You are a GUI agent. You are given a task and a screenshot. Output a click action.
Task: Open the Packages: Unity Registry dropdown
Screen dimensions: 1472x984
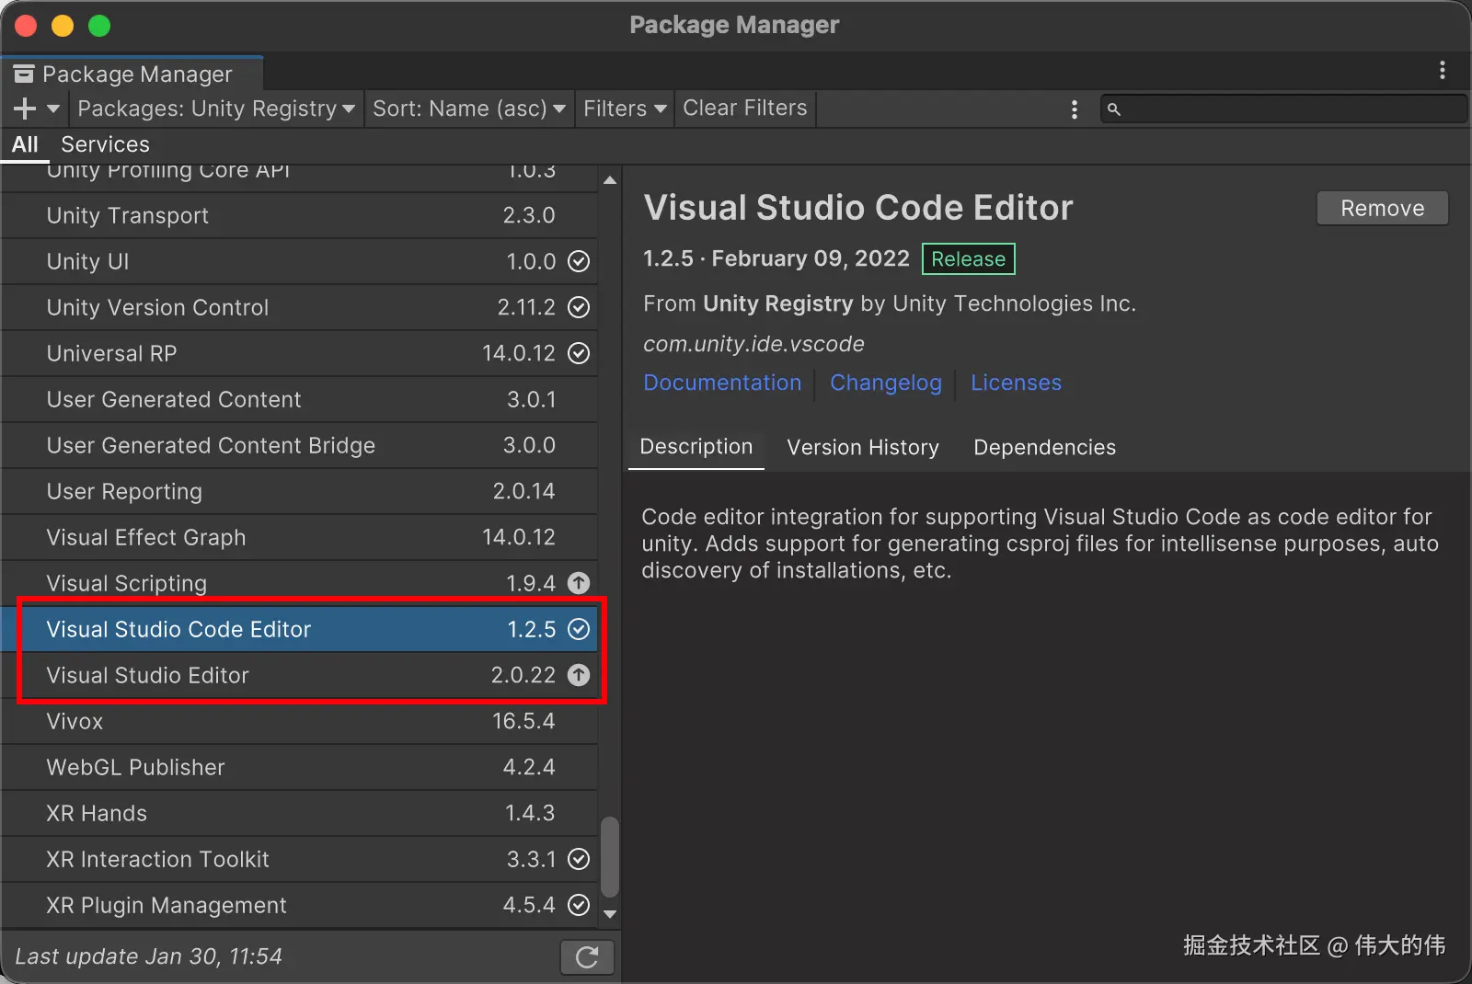click(215, 109)
